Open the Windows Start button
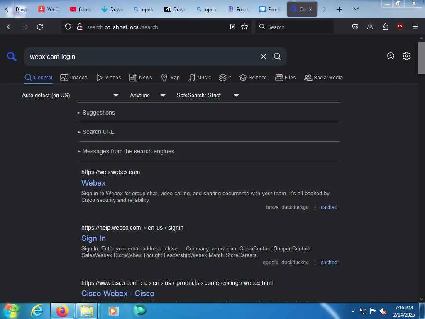Screen dimensions: 425x319 11,311
